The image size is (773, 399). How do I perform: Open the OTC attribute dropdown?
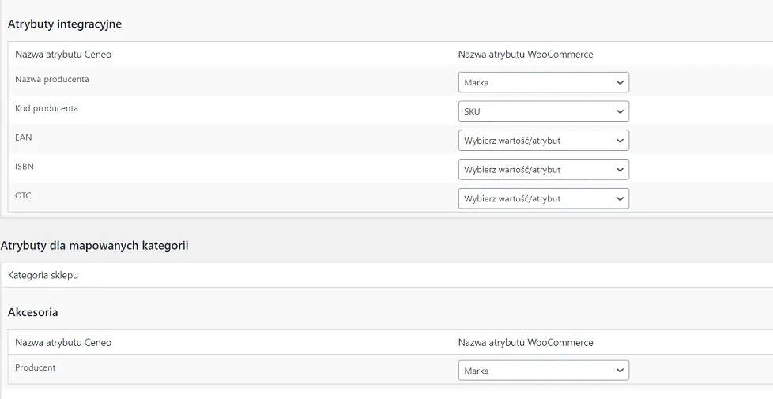tap(543, 198)
